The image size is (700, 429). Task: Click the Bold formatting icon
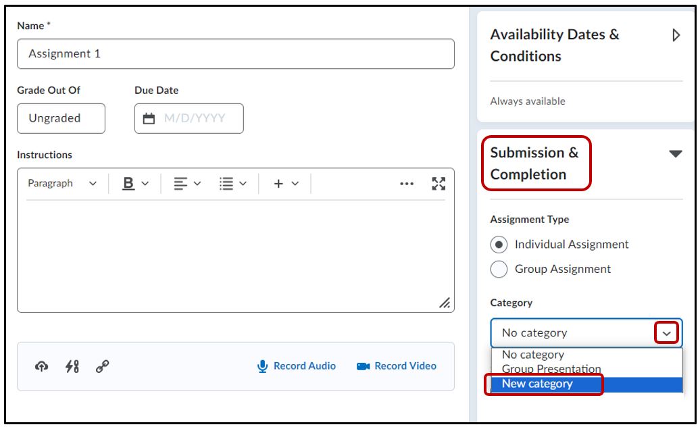point(128,184)
